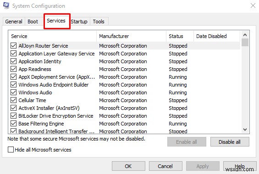
Task: Sort by the Manufacturer column header
Action: pyautogui.click(x=131, y=36)
